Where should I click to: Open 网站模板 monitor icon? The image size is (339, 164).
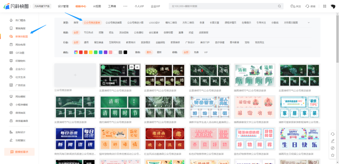pyautogui.click(x=11, y=96)
